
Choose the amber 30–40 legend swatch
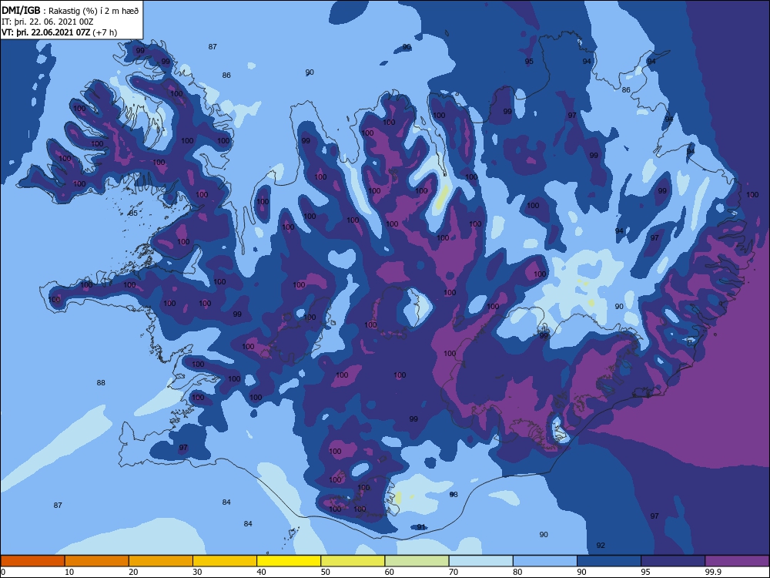pos(225,561)
